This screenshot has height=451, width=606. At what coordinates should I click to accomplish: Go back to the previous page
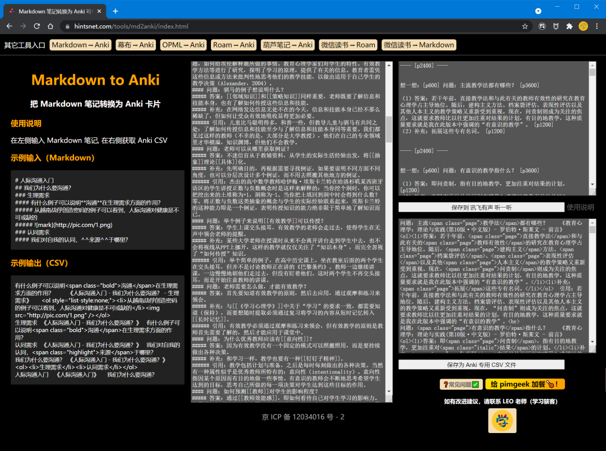(x=10, y=26)
